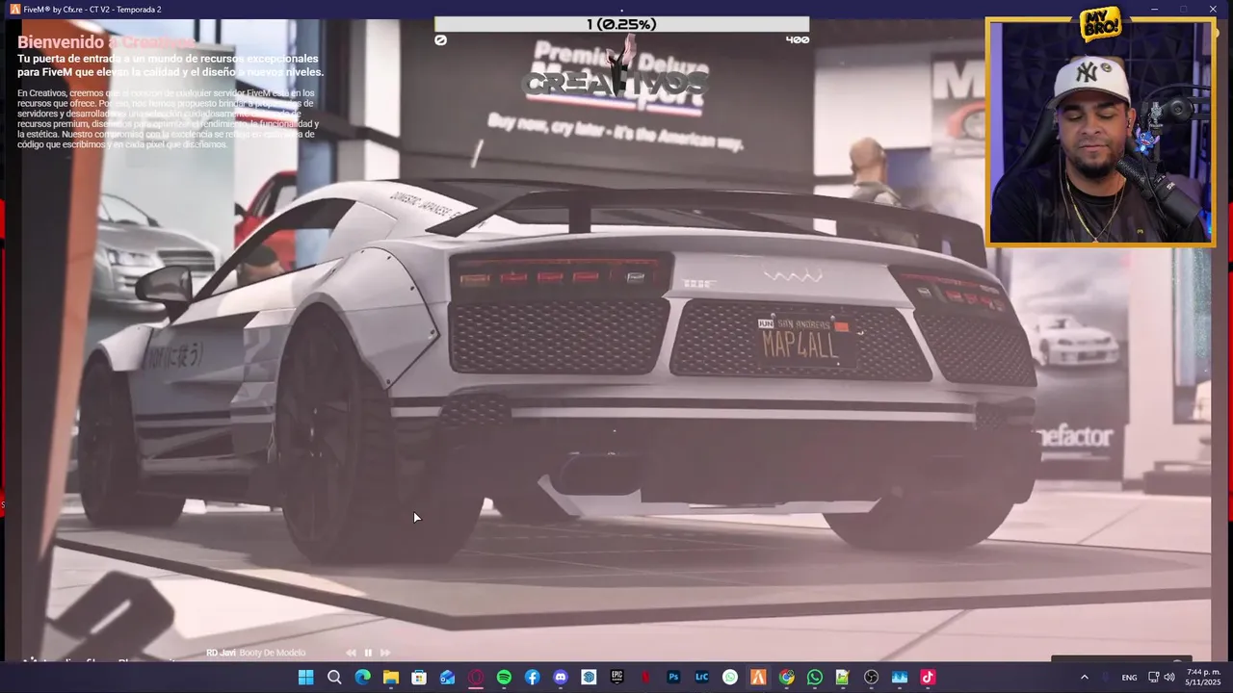Open the Opera GX browser in taskbar

pyautogui.click(x=476, y=678)
